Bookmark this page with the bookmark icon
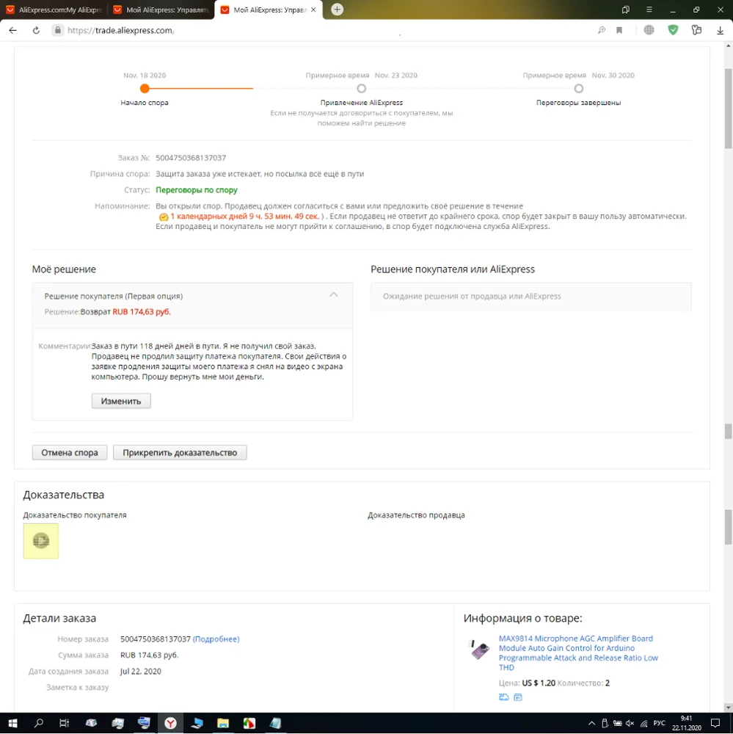Screen dimensions: 733x734 tap(619, 30)
